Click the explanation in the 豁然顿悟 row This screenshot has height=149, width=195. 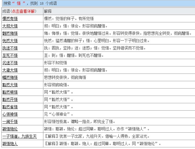pos(59,92)
